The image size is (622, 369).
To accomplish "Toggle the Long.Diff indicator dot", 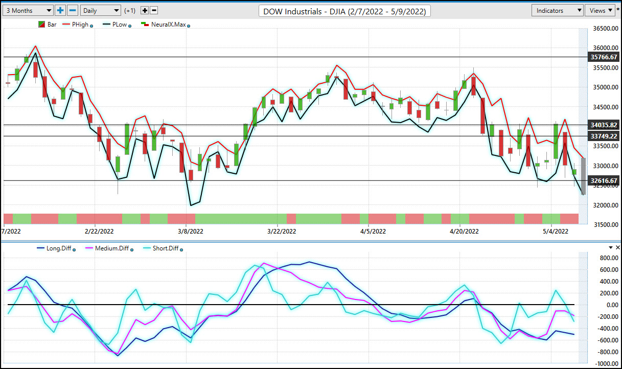I will [x=74, y=249].
